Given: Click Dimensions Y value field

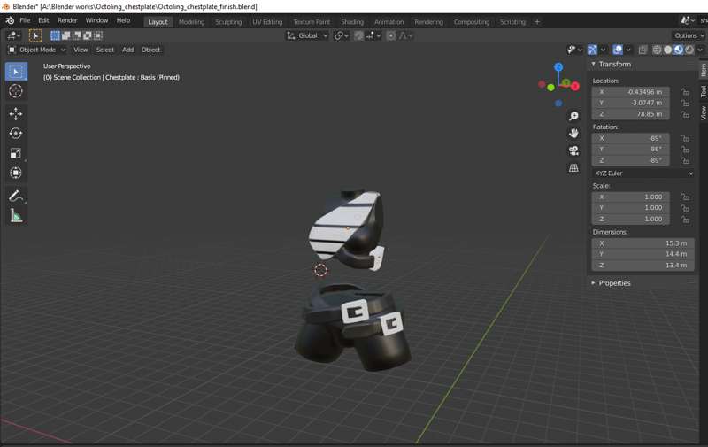Looking at the screenshot, I should pos(643,254).
